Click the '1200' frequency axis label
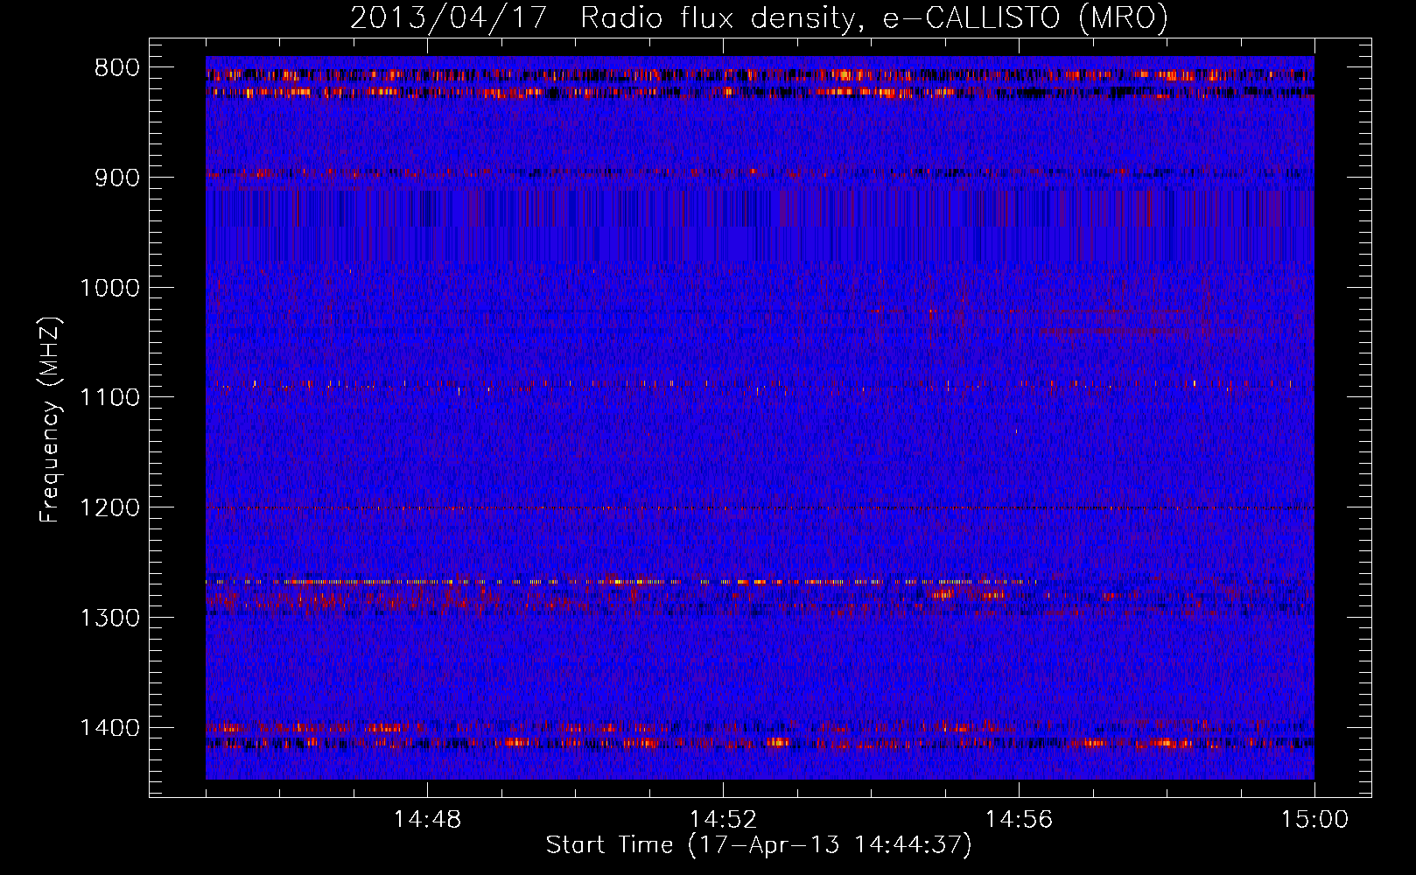 [x=110, y=507]
